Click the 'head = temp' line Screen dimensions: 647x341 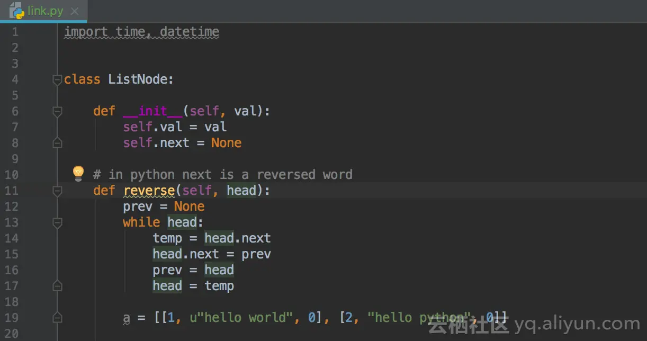pos(193,286)
